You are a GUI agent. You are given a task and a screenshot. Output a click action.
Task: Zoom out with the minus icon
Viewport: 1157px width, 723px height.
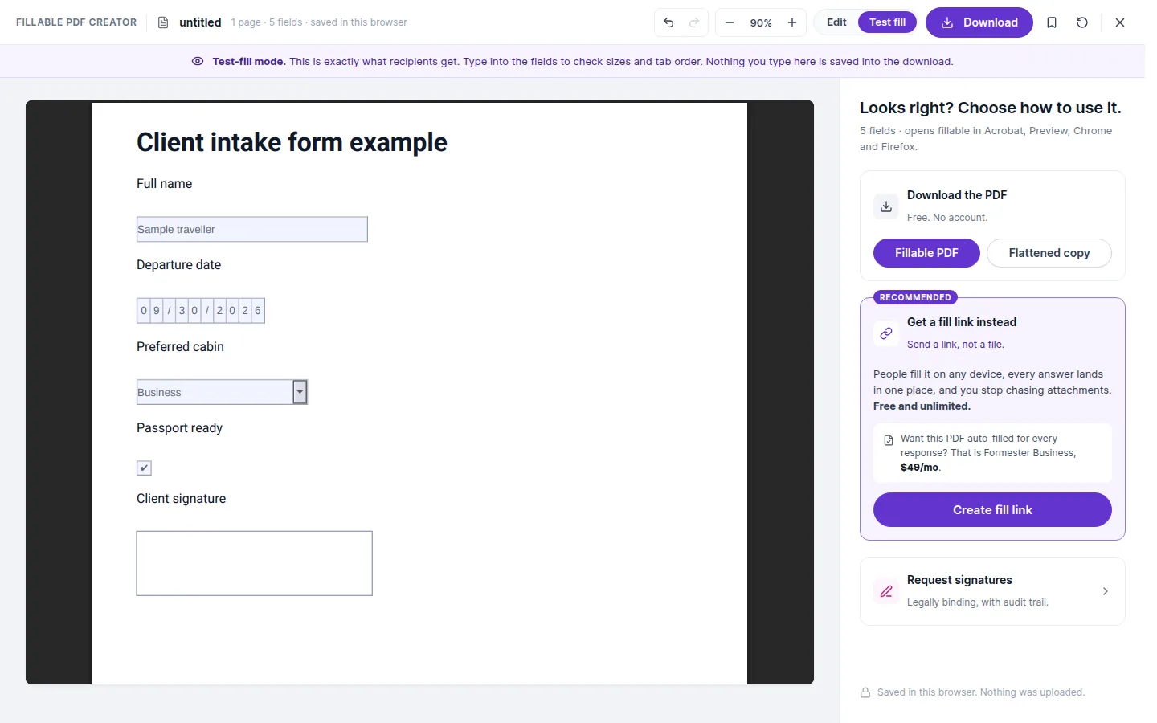tap(730, 22)
